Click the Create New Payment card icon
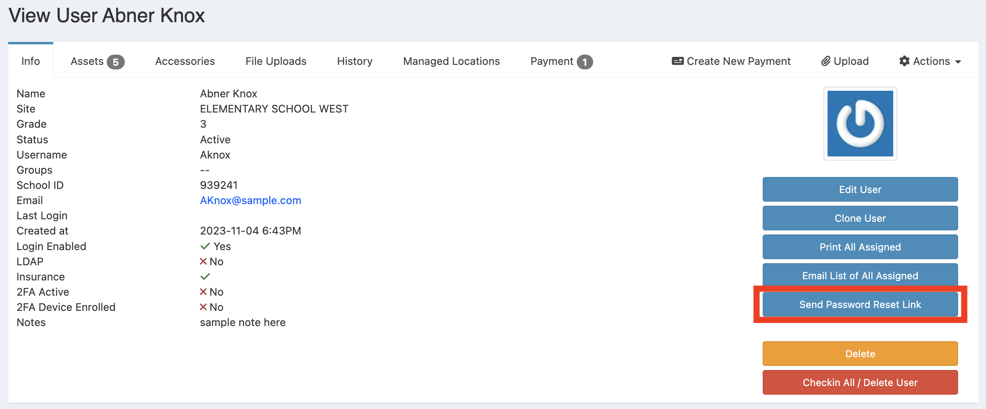 point(677,61)
